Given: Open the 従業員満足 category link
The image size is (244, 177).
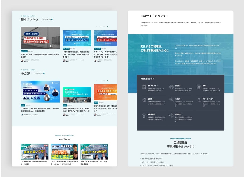Looking at the screenshot, I should click(x=151, y=114).
